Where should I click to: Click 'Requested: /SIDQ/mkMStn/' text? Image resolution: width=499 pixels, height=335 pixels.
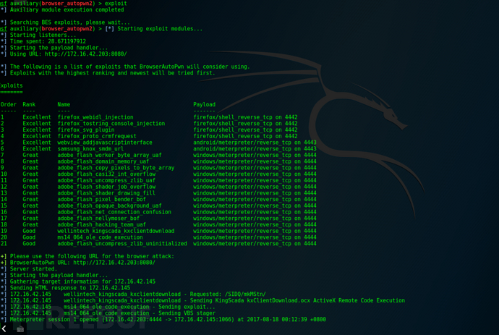click(228, 294)
